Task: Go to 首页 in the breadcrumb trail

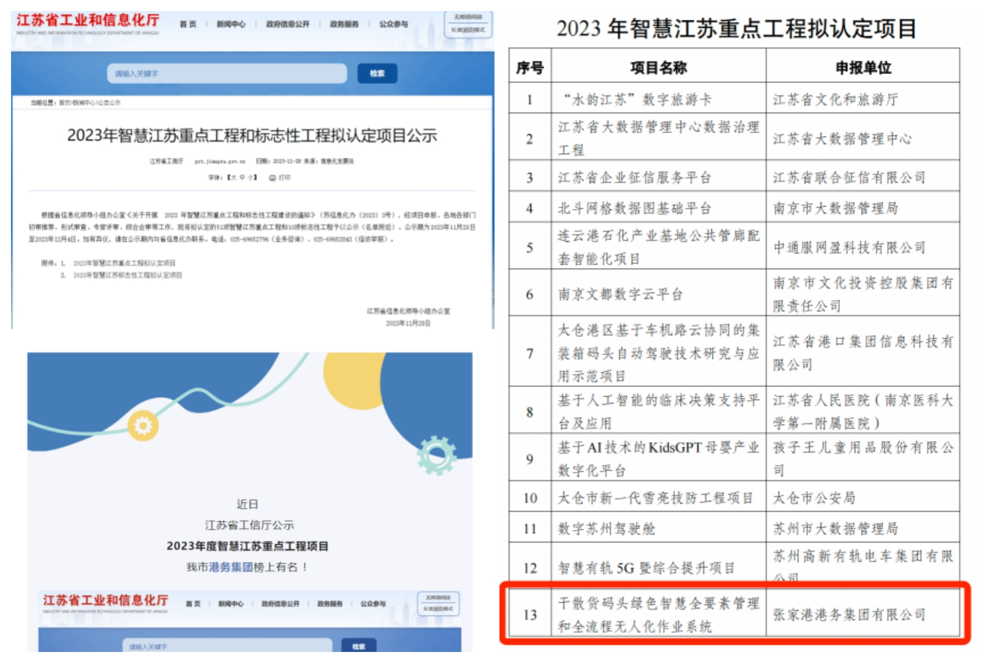Action: click(x=65, y=103)
